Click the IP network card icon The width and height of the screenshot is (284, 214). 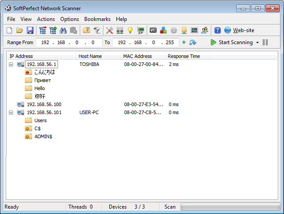(x=140, y=30)
